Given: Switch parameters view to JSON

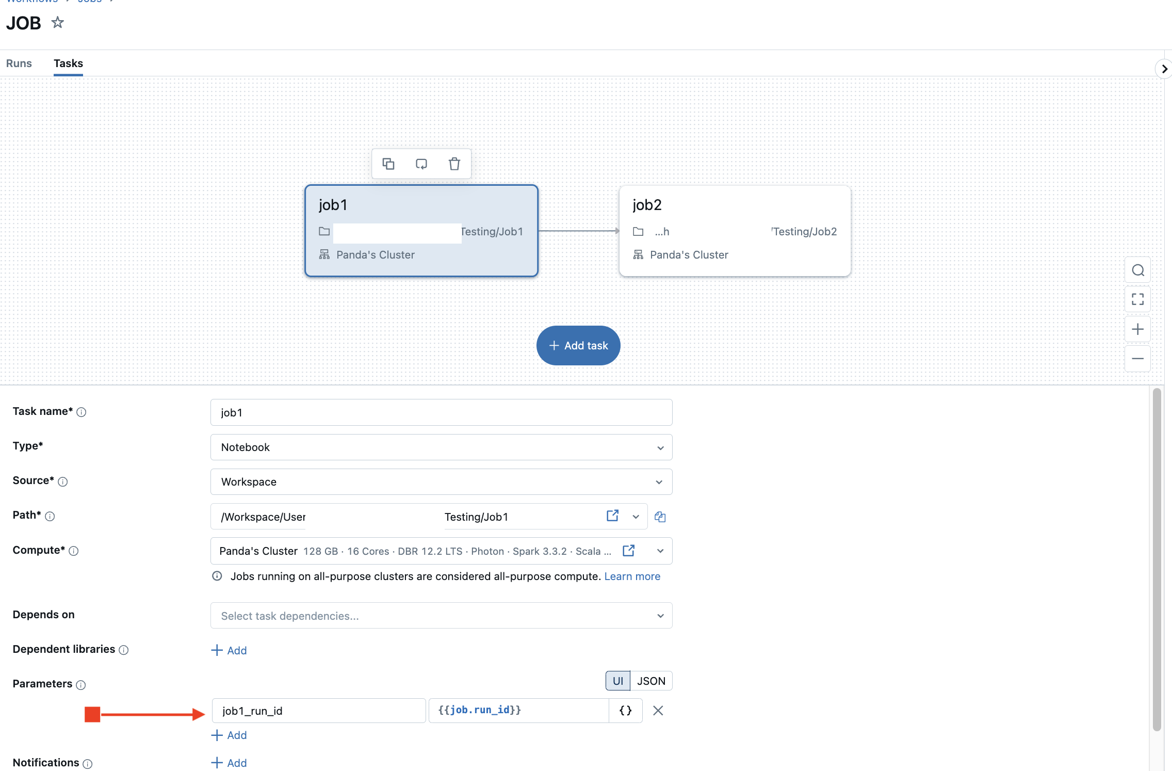Looking at the screenshot, I should tap(651, 680).
